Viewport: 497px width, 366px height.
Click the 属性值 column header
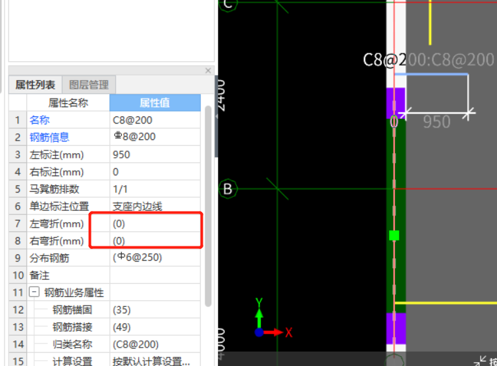155,103
